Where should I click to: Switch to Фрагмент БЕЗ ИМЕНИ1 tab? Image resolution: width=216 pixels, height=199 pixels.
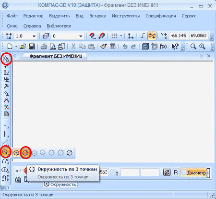tap(56, 56)
